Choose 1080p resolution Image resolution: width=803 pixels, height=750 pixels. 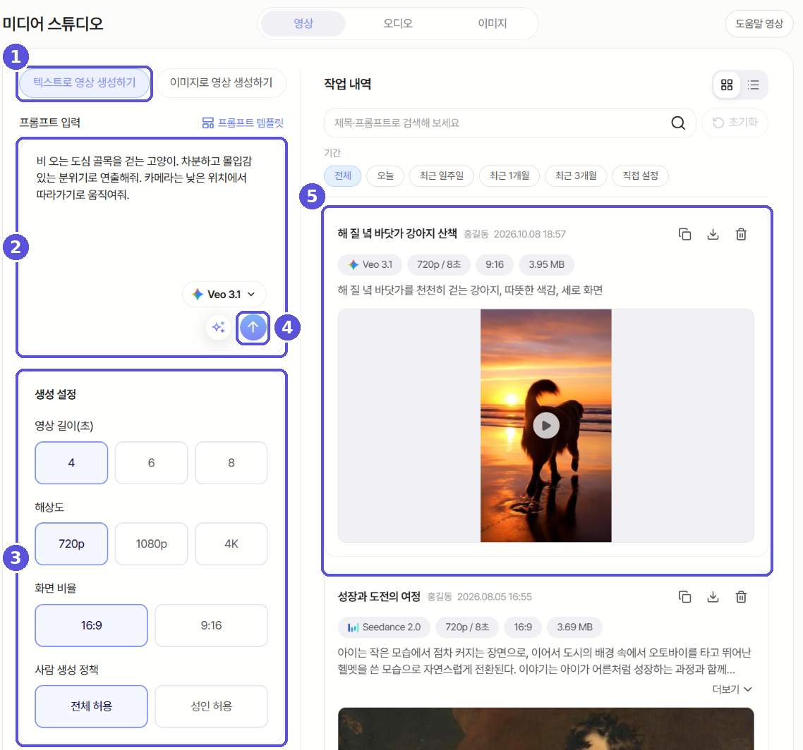[x=151, y=543]
